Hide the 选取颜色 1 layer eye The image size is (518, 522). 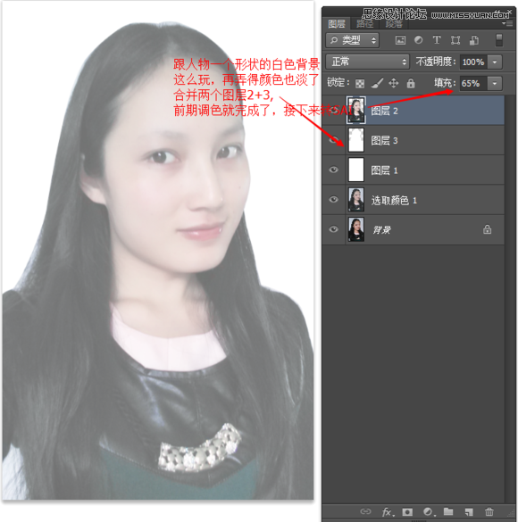point(333,199)
